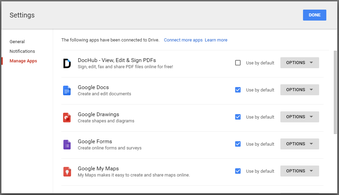
Task: Click the 'Use by default' label for Google Docs
Action: (260, 90)
